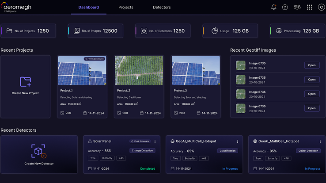Select Butterfly tag on Classification detector card

point(190,158)
